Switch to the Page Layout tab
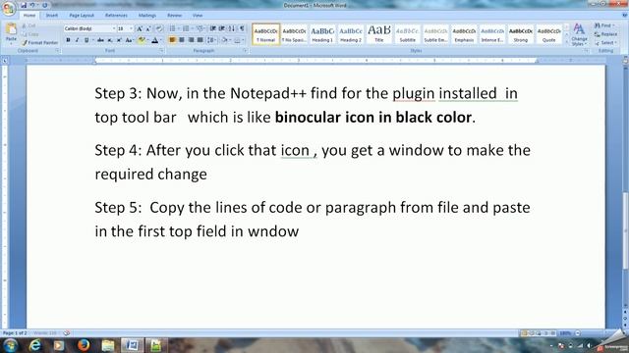629x353 pixels. pos(82,16)
